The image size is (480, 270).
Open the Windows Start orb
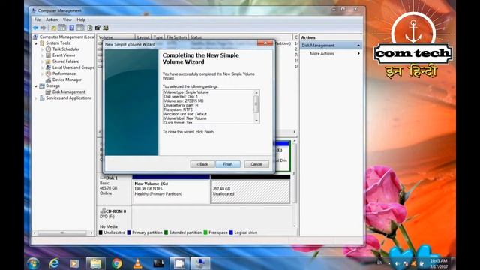click(x=33, y=263)
